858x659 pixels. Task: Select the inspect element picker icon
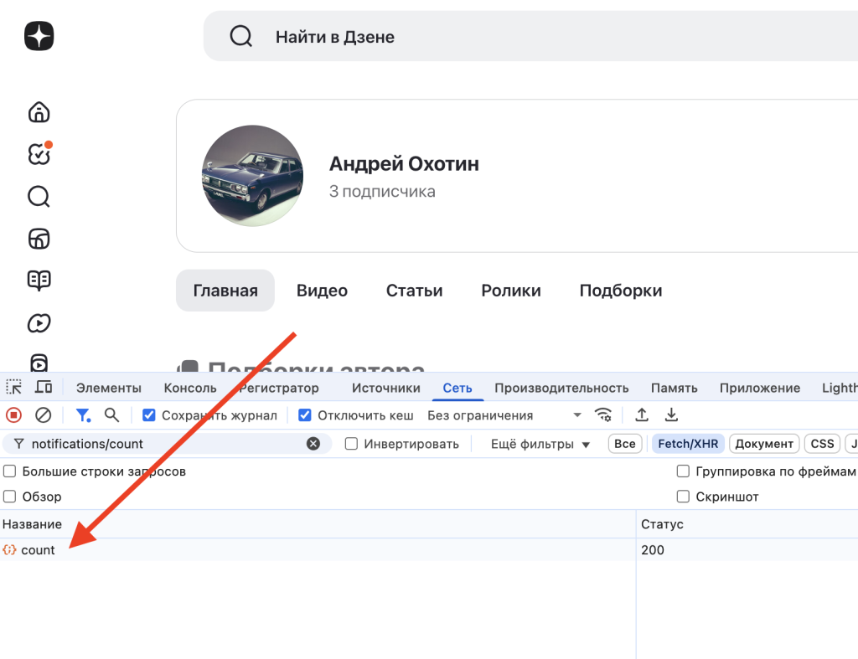tap(14, 387)
